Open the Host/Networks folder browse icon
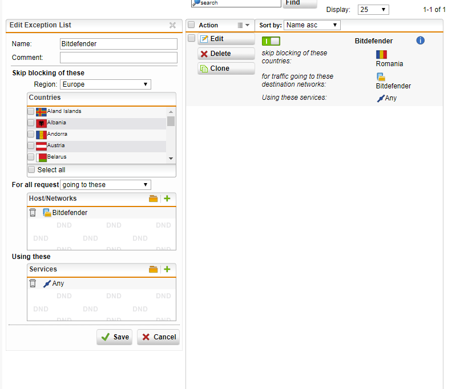452x389 pixels. [x=153, y=198]
